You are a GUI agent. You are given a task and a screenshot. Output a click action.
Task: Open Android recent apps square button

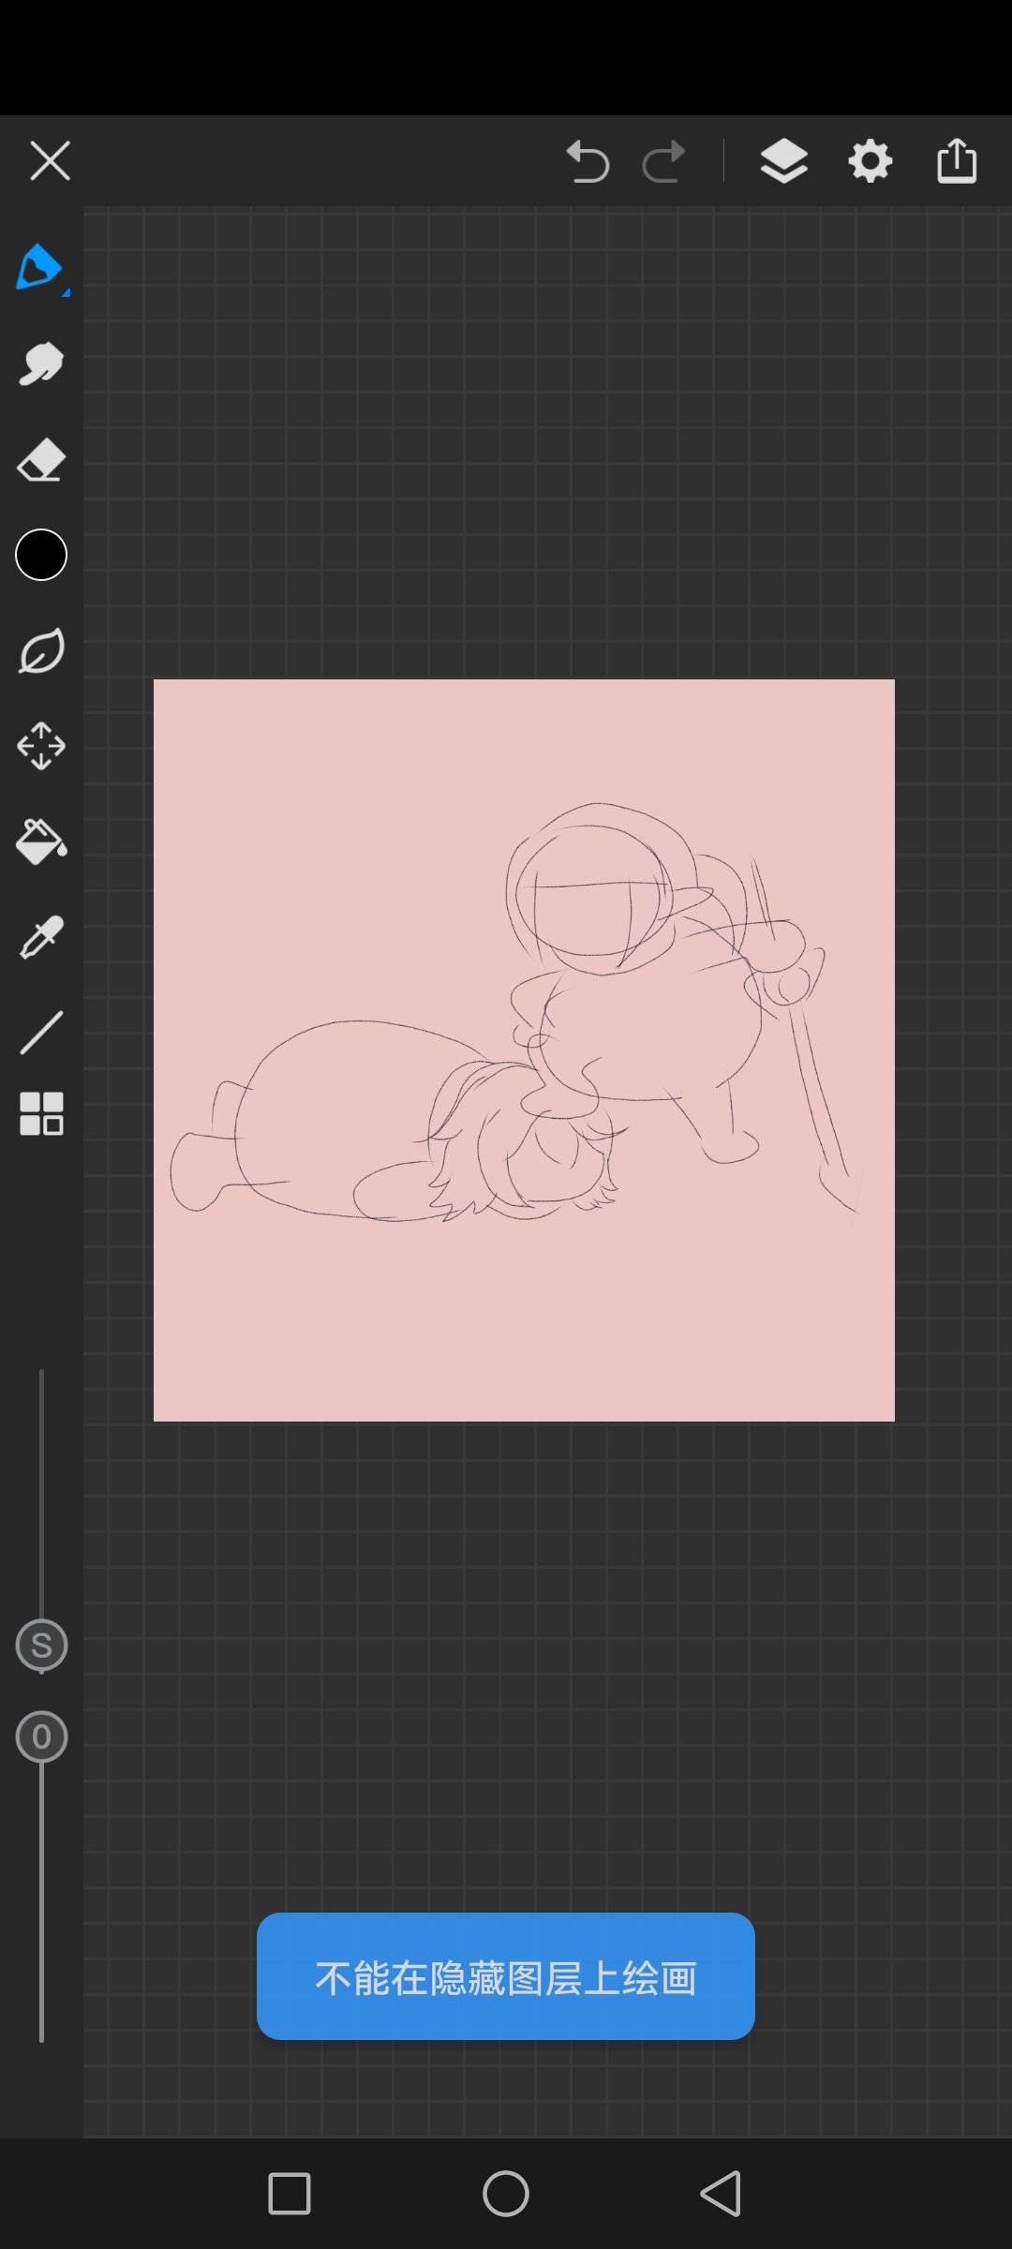click(x=290, y=2194)
